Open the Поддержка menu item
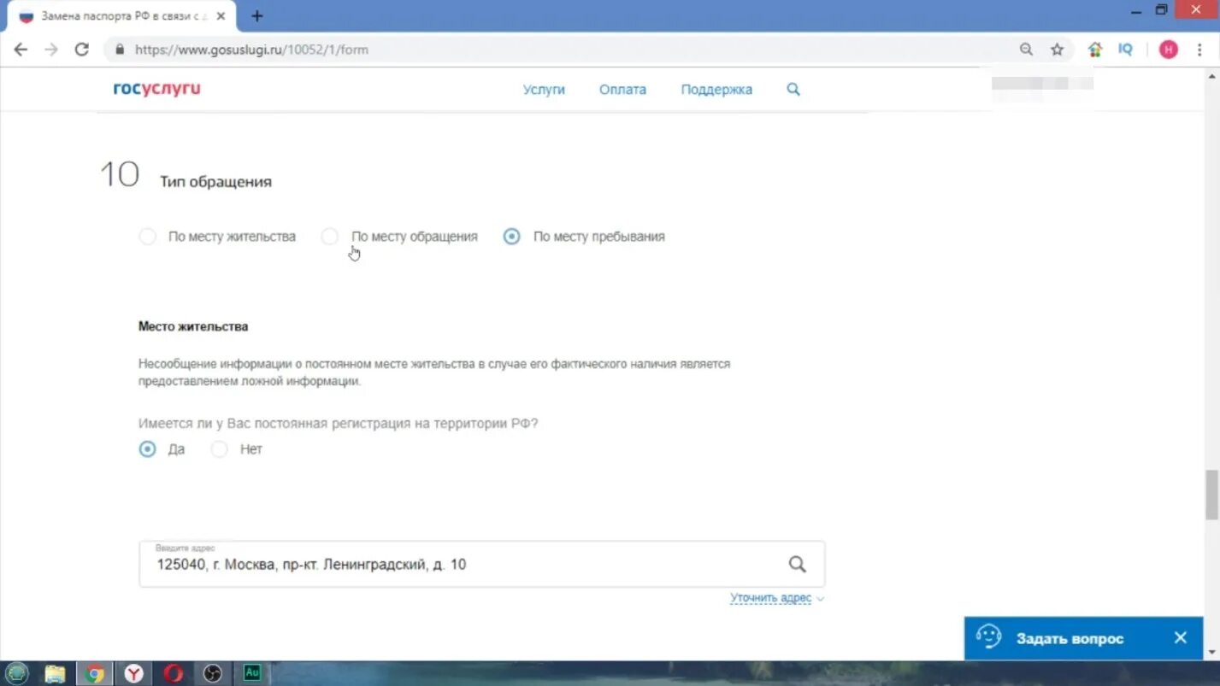1220x686 pixels. tap(716, 89)
